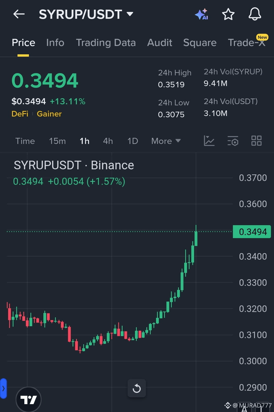Click the 0.3000 price axis label
Viewport: 274px width, 412px height.
[253, 361]
